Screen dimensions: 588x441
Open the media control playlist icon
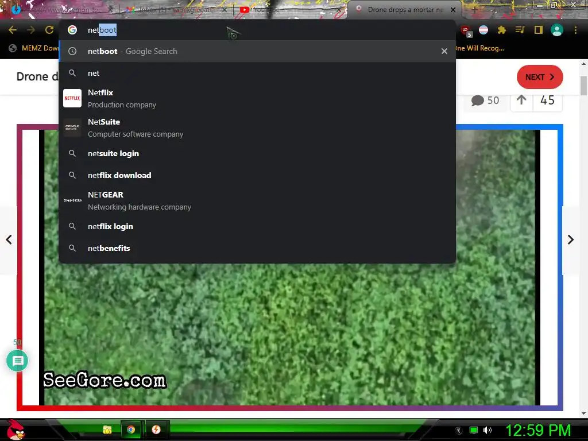pos(520,30)
